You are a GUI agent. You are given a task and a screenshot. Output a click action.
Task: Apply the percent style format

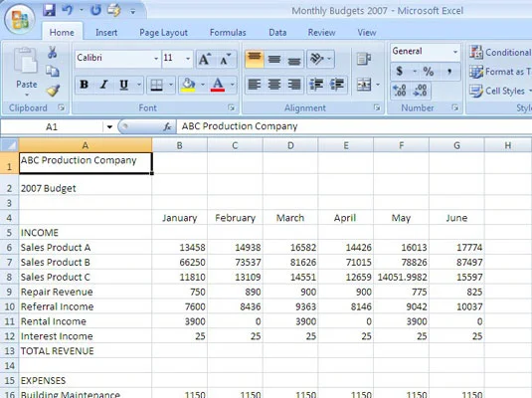(x=429, y=72)
